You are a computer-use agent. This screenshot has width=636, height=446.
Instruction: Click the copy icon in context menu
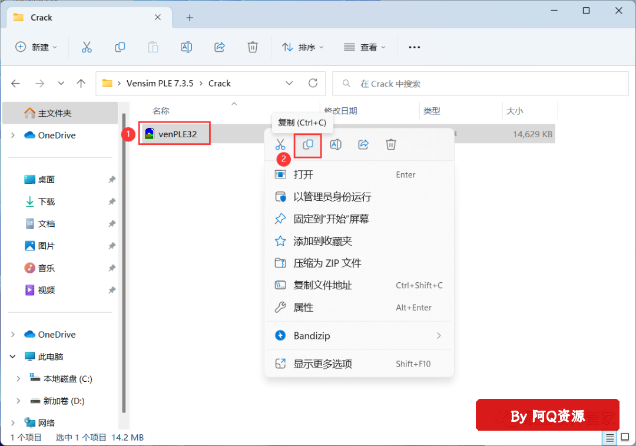[x=307, y=144]
